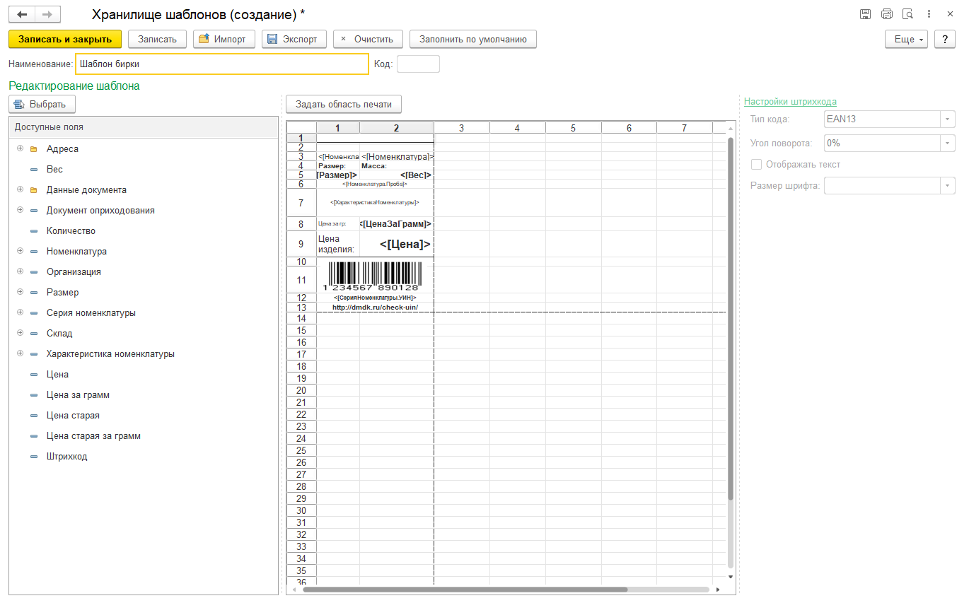
Task: Open the Размер шрифта dropdown
Action: point(948,187)
